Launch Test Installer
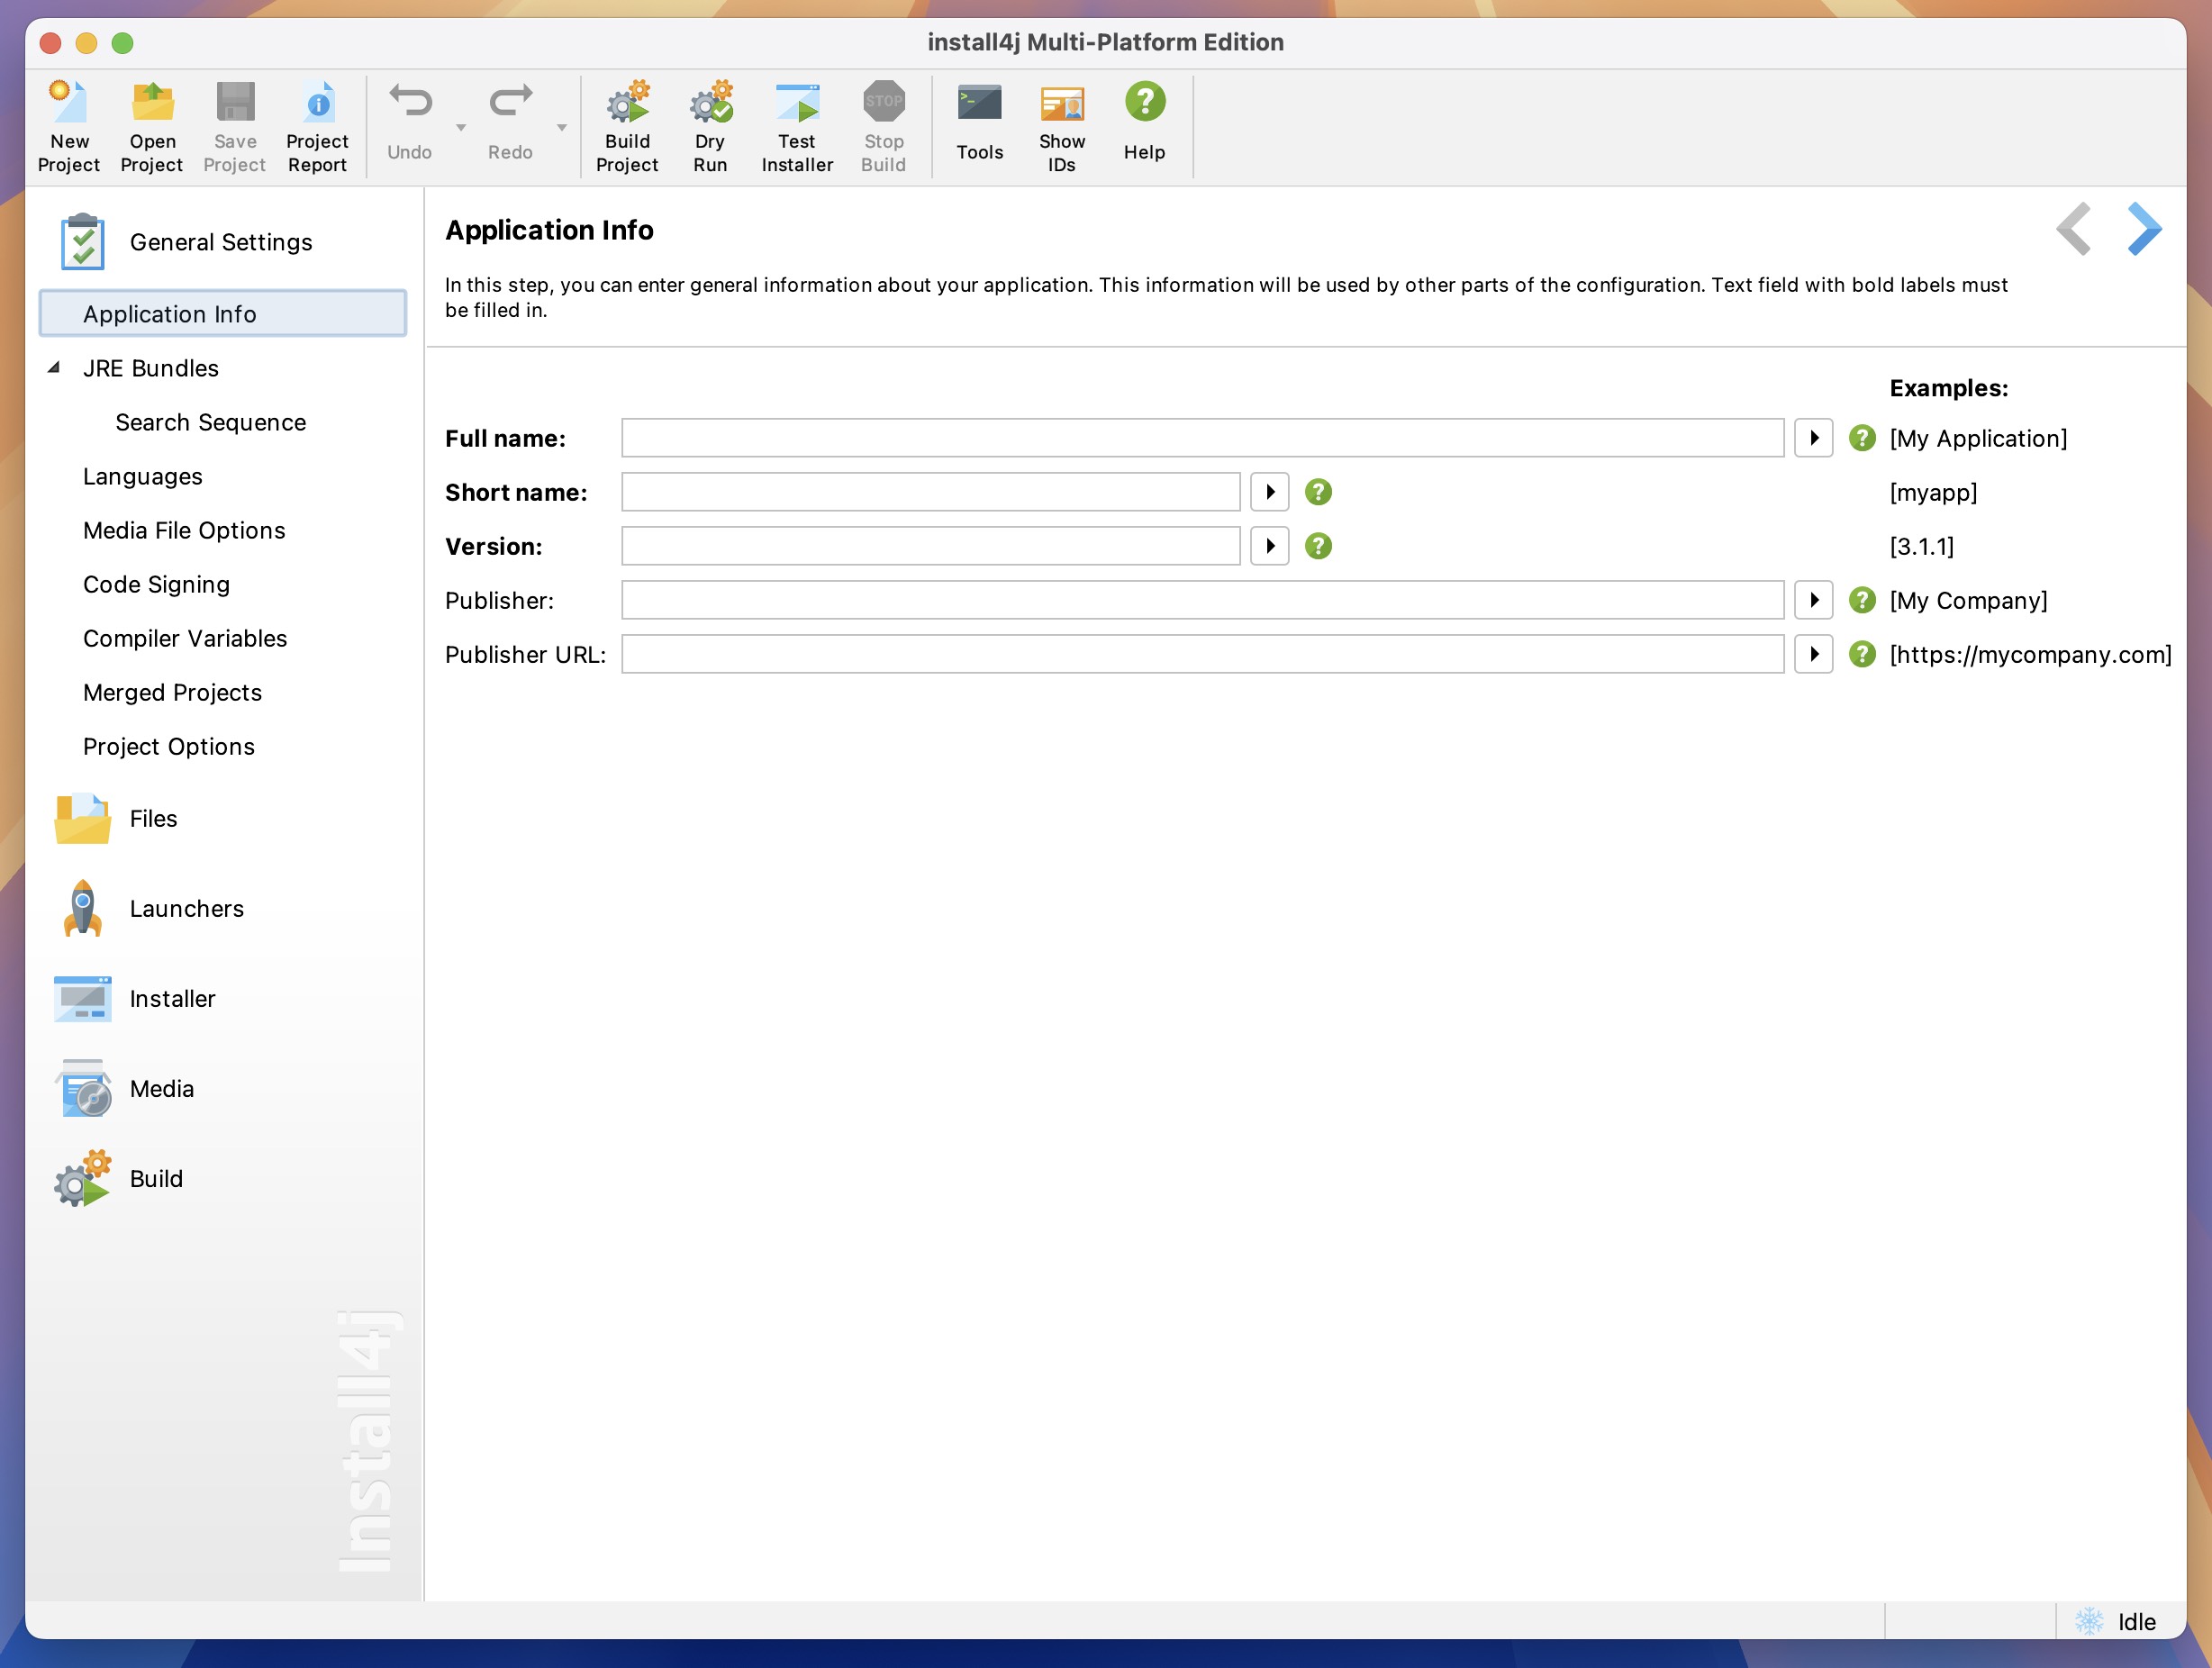Image resolution: width=2212 pixels, height=1668 pixels. [797, 126]
